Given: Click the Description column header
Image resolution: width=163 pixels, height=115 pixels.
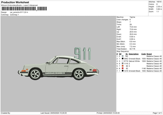Looking at the screenshot, I should (x=134, y=54).
